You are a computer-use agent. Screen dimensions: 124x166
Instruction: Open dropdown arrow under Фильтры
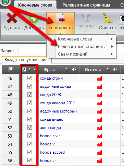tap(86, 32)
